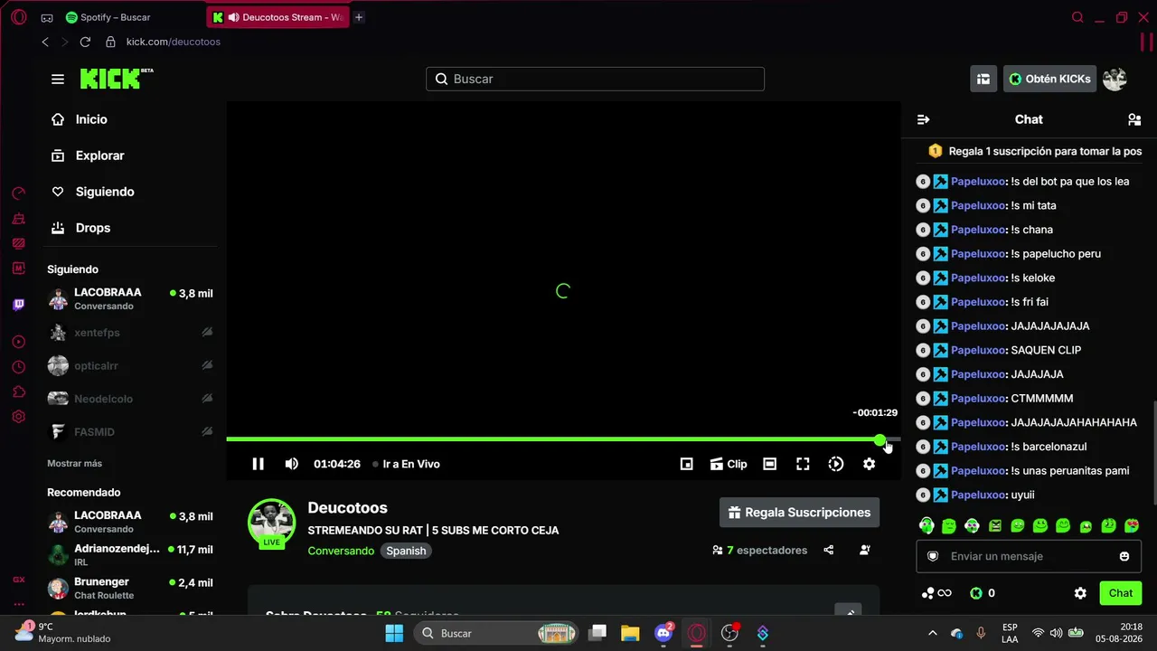Enter fullscreen mode
Screen dimensions: 1157x651
(x=803, y=464)
